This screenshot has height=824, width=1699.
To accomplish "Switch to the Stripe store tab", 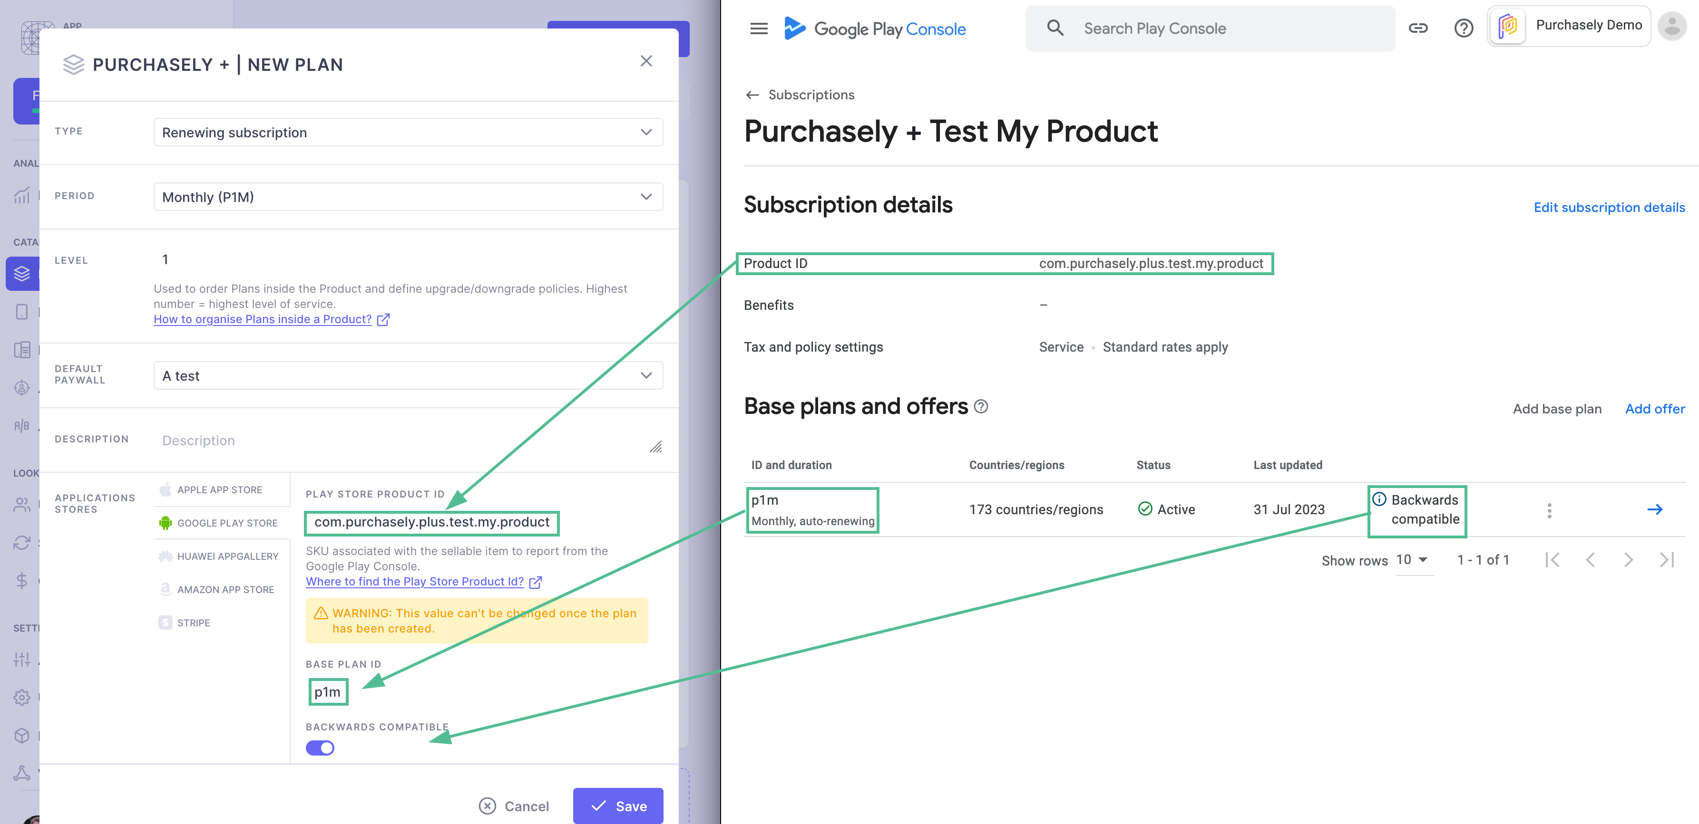I will pos(193,623).
